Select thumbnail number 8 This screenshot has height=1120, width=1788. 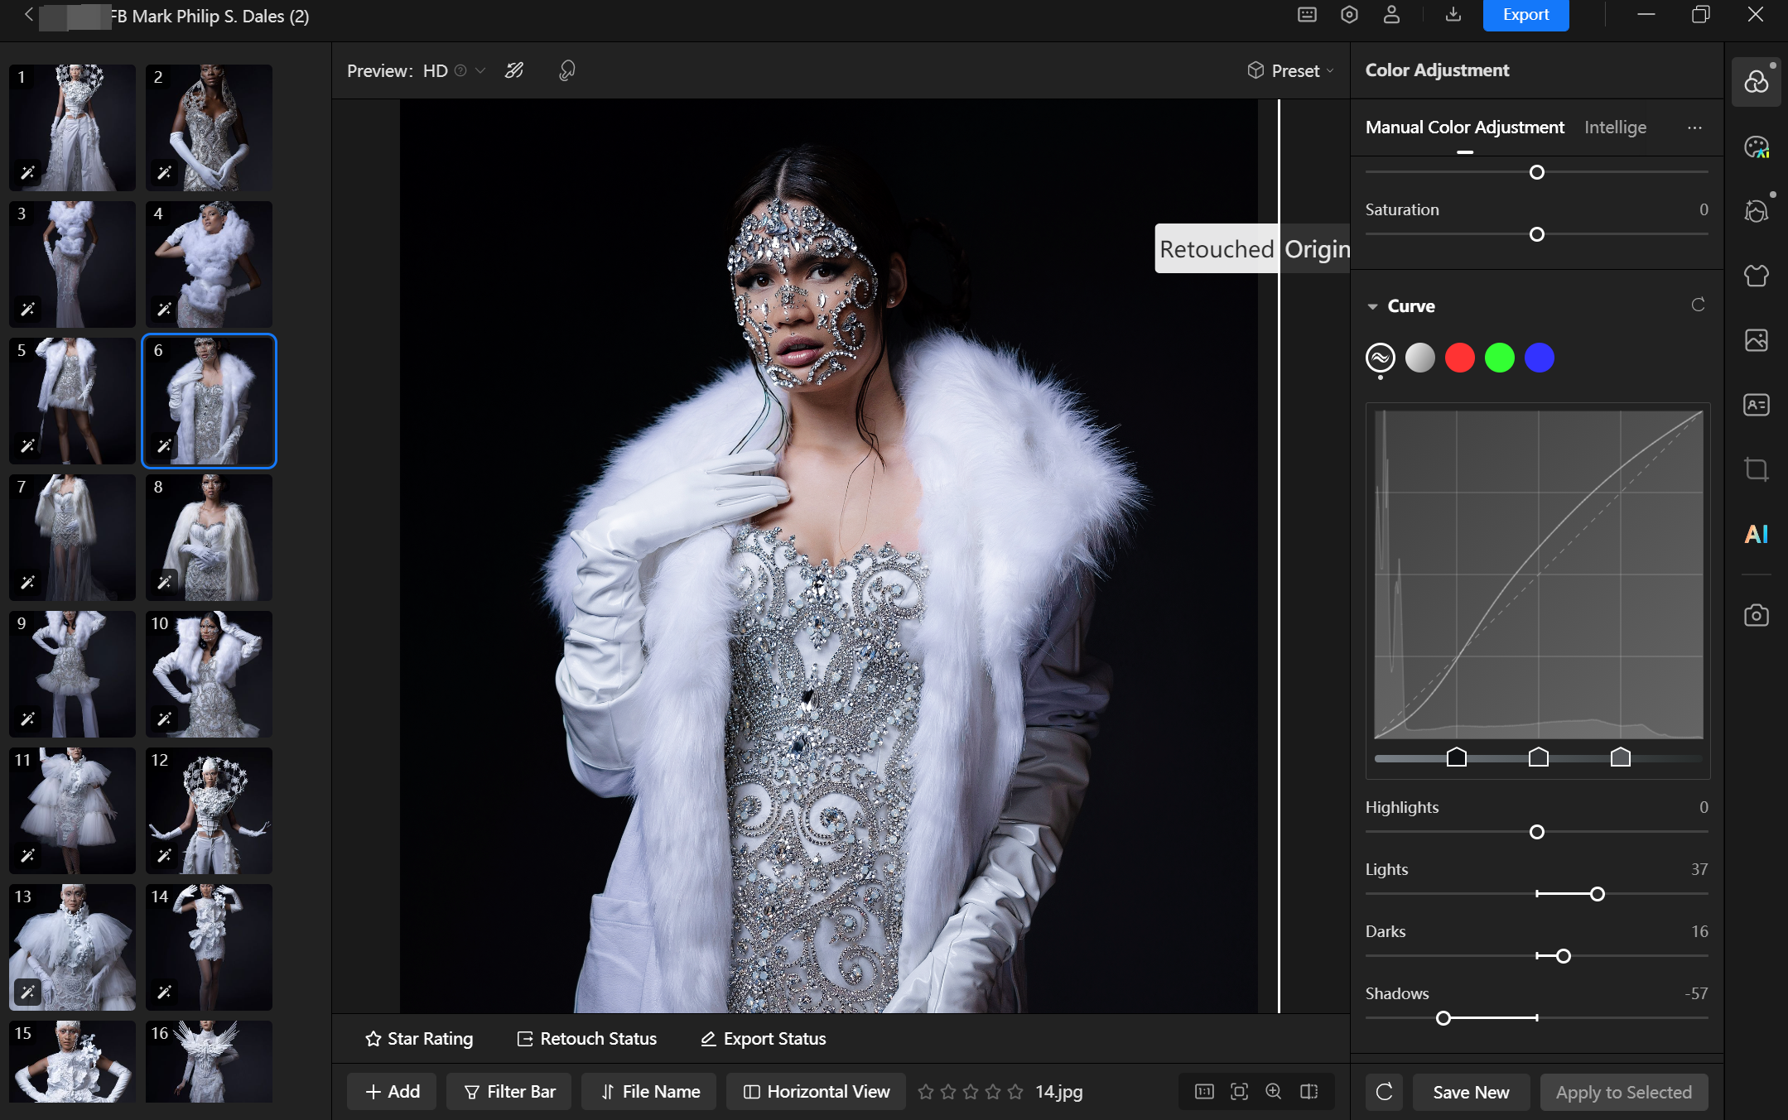coord(209,537)
